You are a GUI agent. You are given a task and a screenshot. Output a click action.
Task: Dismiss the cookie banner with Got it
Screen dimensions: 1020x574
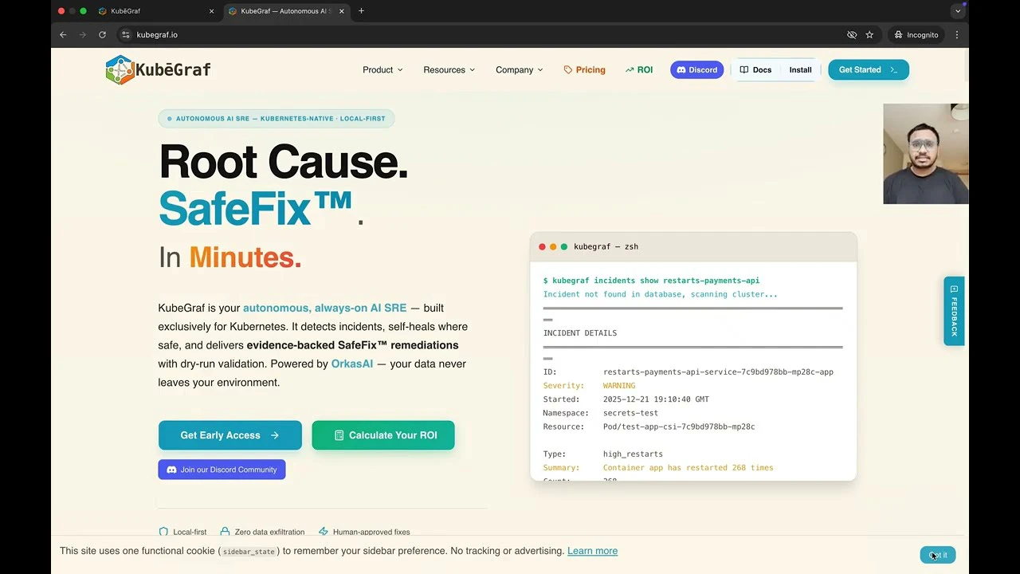[938, 555]
